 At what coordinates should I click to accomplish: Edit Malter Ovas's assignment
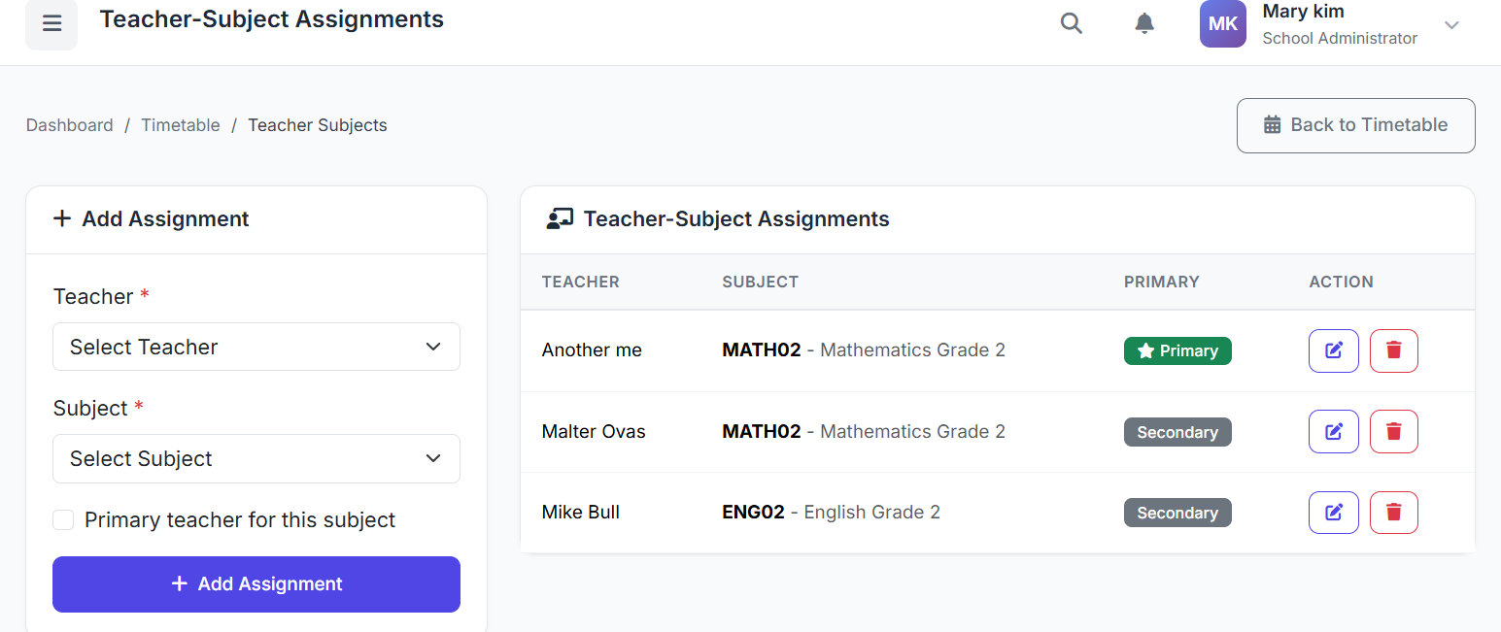tap(1333, 432)
